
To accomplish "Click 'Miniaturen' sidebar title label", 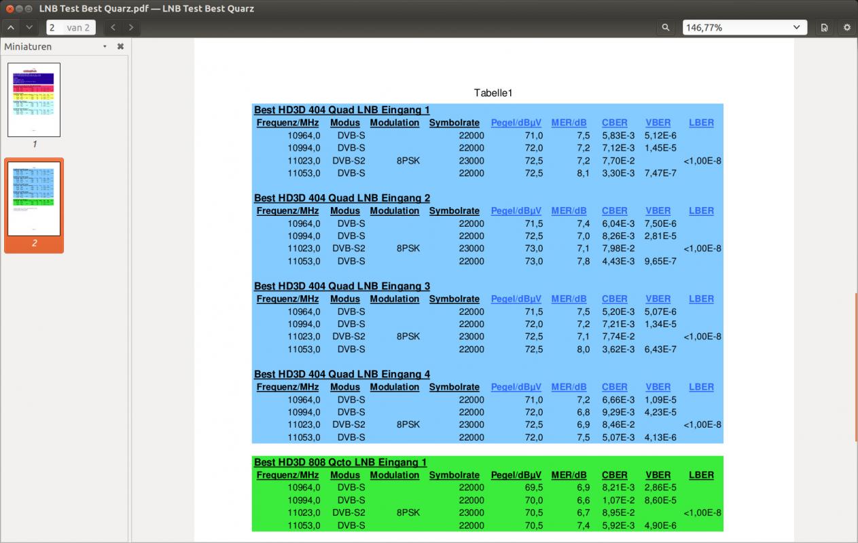I will [x=28, y=47].
